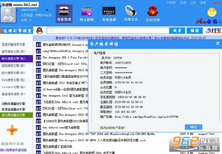Screen dimensions: 222x154
Task: Choose 原画高清播放引擎 playback engine
Action: click(13, 109)
